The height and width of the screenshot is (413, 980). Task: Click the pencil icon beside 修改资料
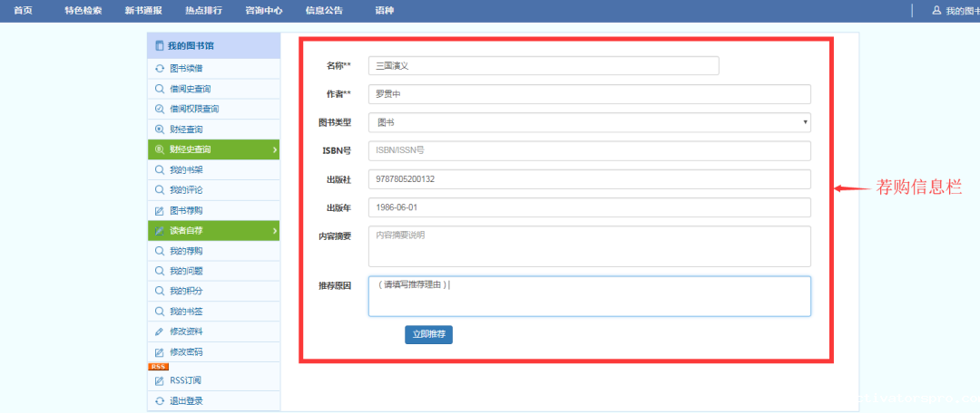coord(160,331)
